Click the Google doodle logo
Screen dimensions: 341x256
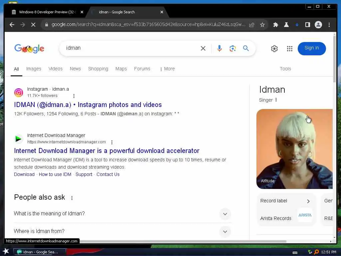pos(29,49)
